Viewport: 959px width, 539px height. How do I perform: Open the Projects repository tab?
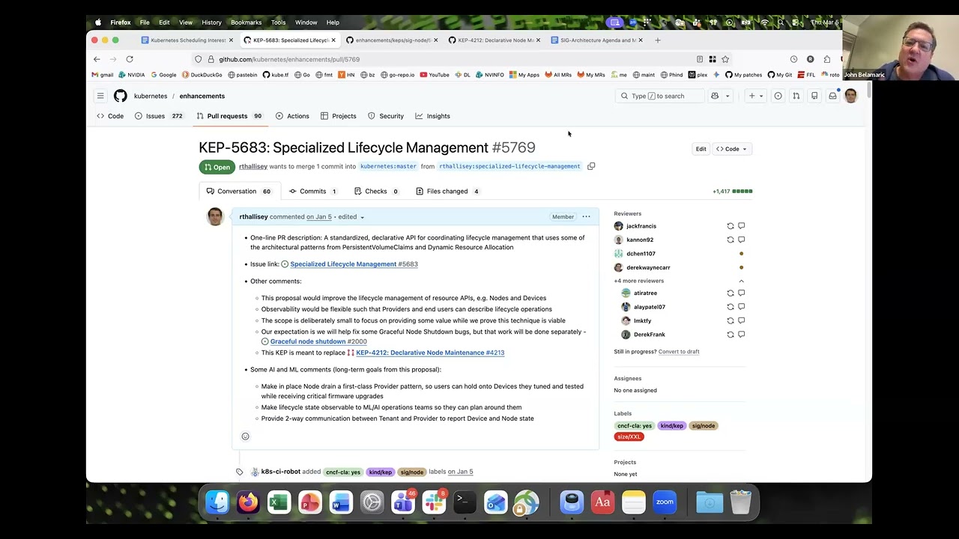(338, 116)
